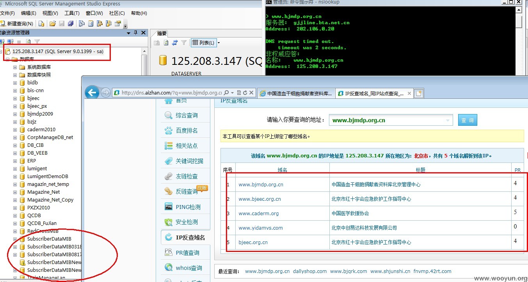Open the 工具(T) menu

click(72, 13)
